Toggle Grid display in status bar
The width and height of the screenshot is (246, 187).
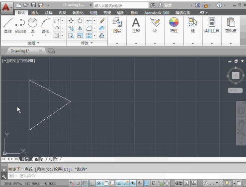point(85,183)
